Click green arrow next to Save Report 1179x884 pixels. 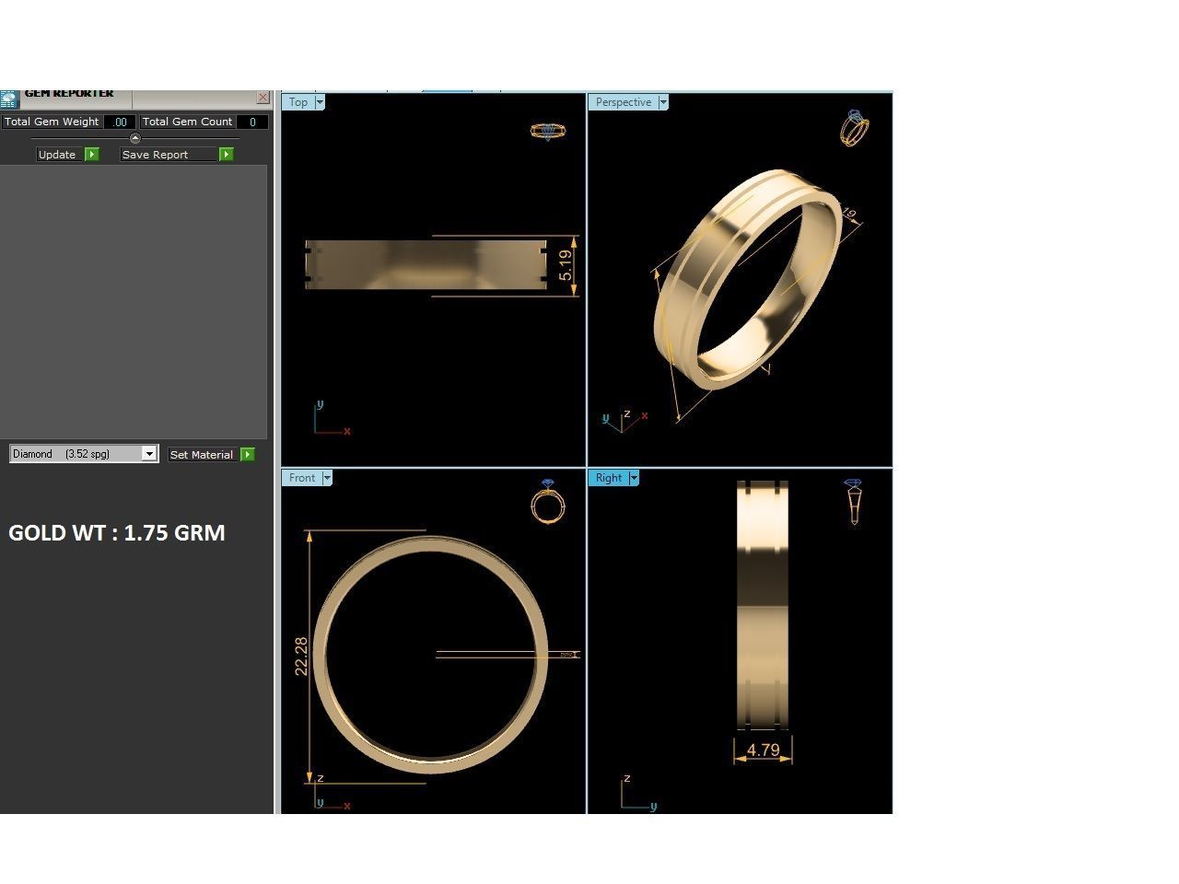tap(227, 155)
